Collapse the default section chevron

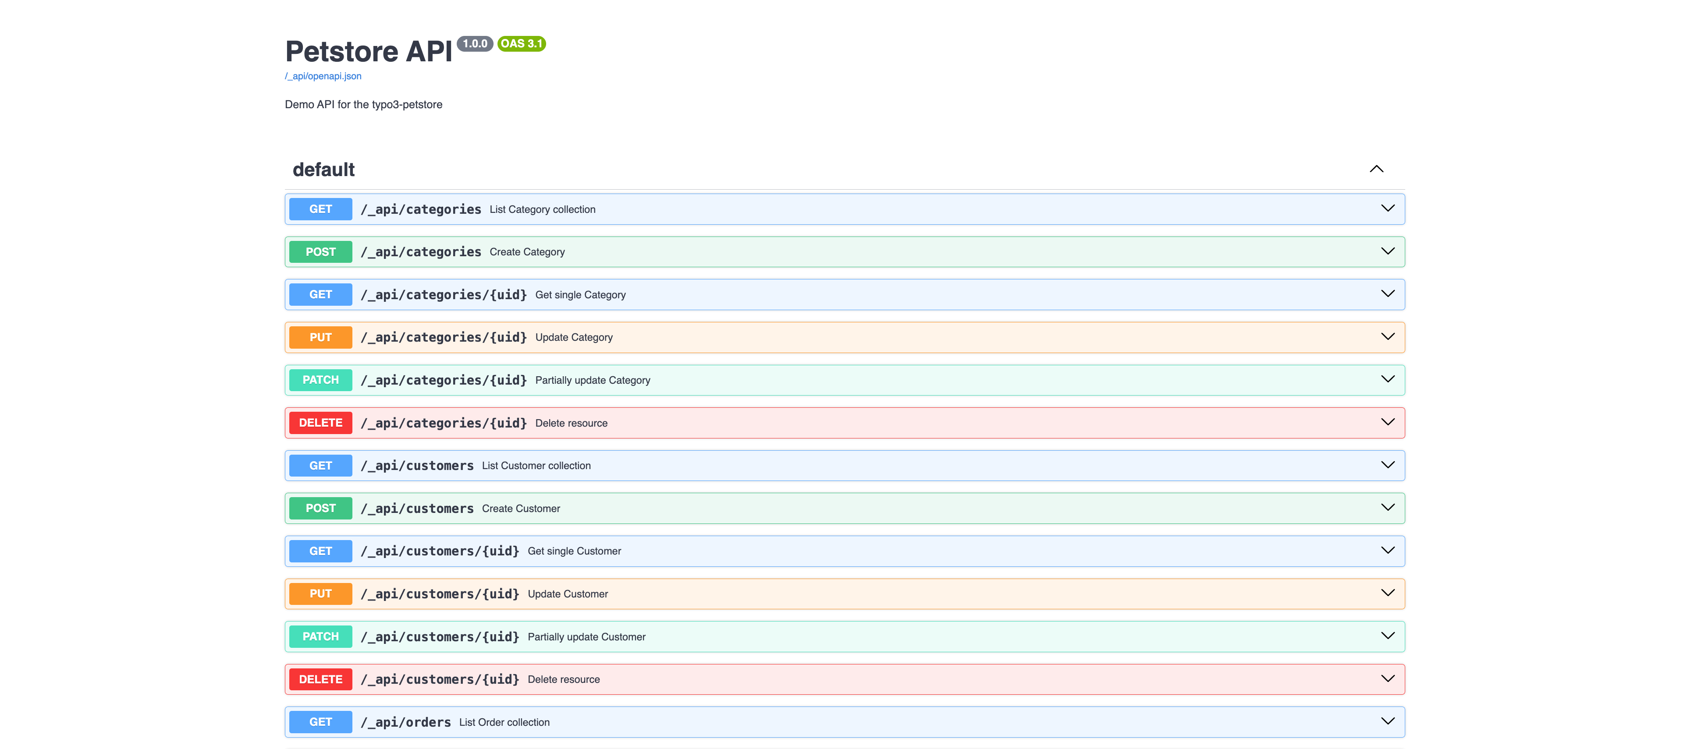pyautogui.click(x=1377, y=169)
